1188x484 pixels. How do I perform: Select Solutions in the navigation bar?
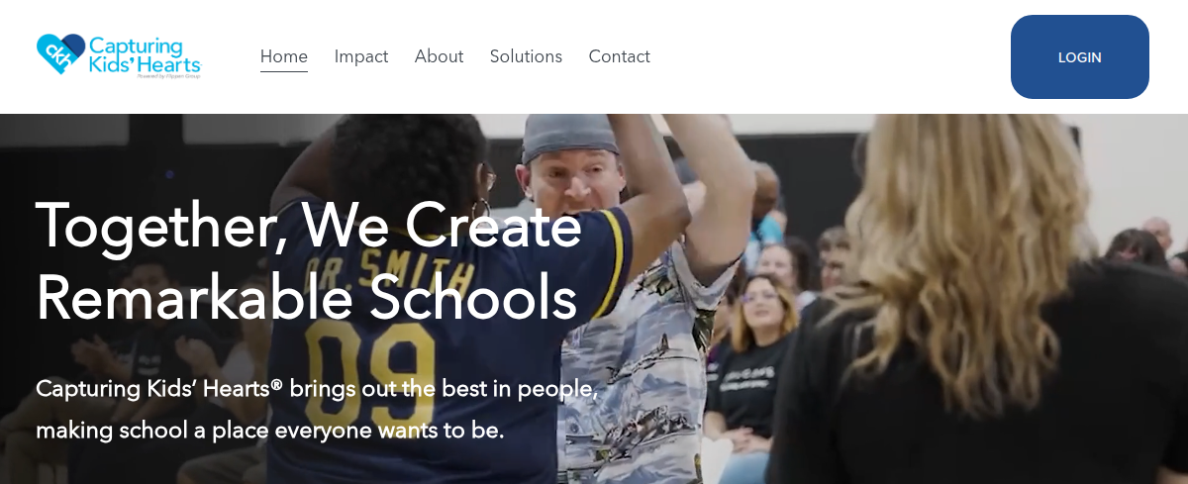(x=526, y=56)
